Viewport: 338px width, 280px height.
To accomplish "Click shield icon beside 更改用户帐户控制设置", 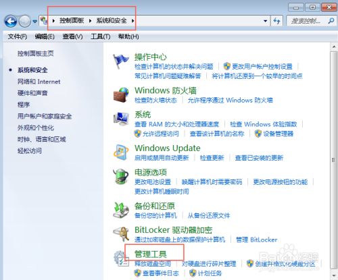I will pyautogui.click(x=226, y=66).
